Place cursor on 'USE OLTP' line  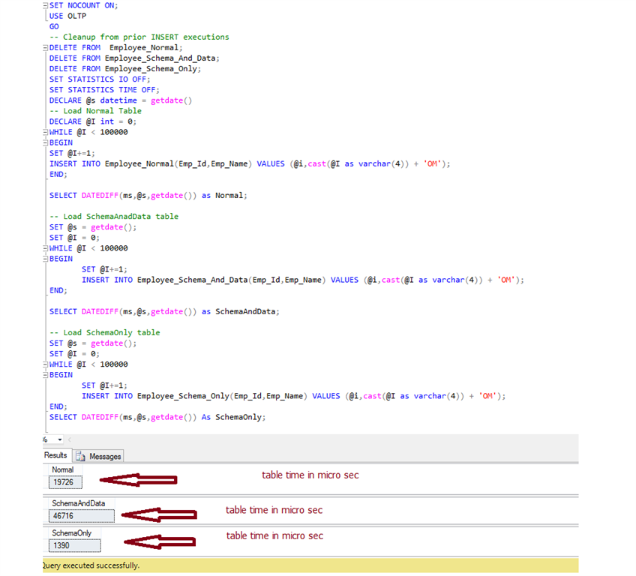(67, 16)
